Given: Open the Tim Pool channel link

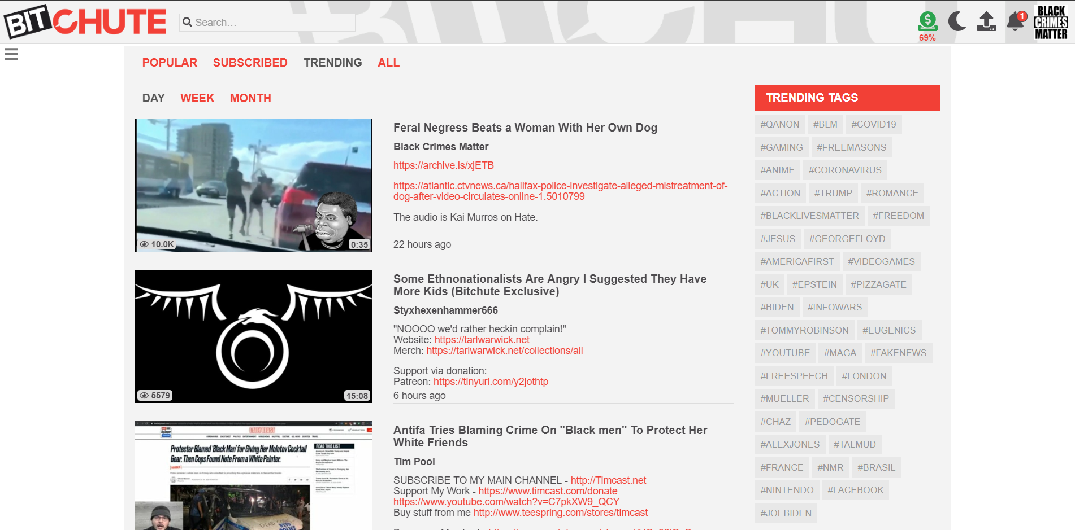Looking at the screenshot, I should pos(414,462).
